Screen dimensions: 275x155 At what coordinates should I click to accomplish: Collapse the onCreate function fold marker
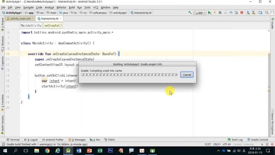coord(19,54)
